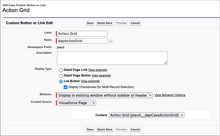This screenshot has height=136, width=220.
Task: Click the Edit Case Custom Button or Link text
Action: [x=24, y=5]
